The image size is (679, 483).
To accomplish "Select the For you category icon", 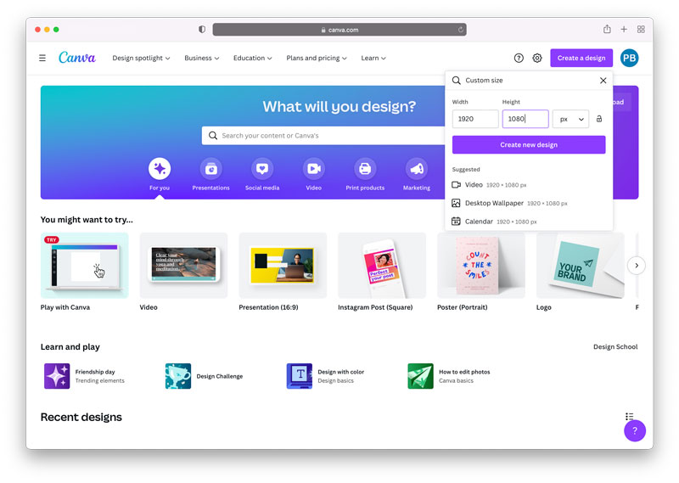I will 160,169.
